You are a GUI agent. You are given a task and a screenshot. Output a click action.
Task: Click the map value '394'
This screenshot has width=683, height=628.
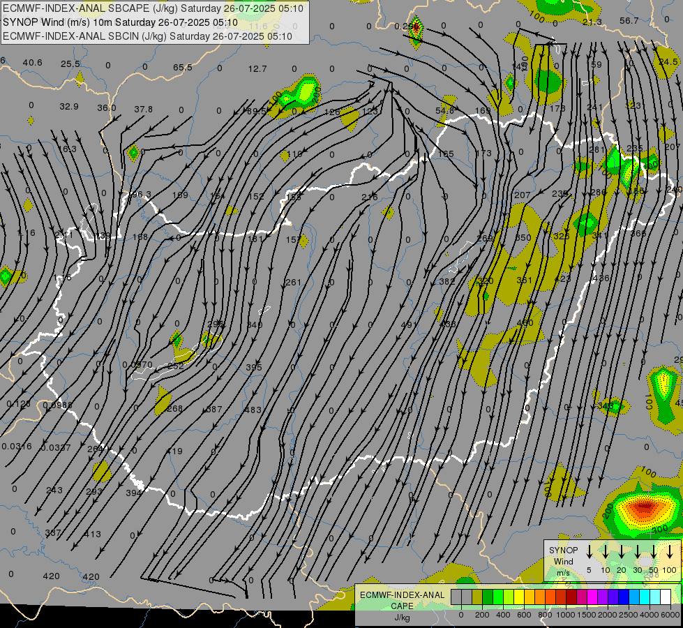134,493
